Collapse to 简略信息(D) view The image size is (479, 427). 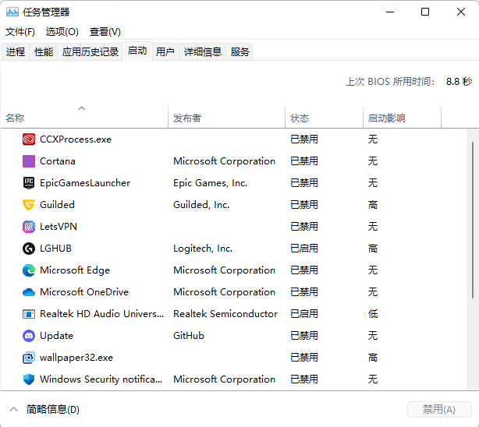[x=44, y=409]
